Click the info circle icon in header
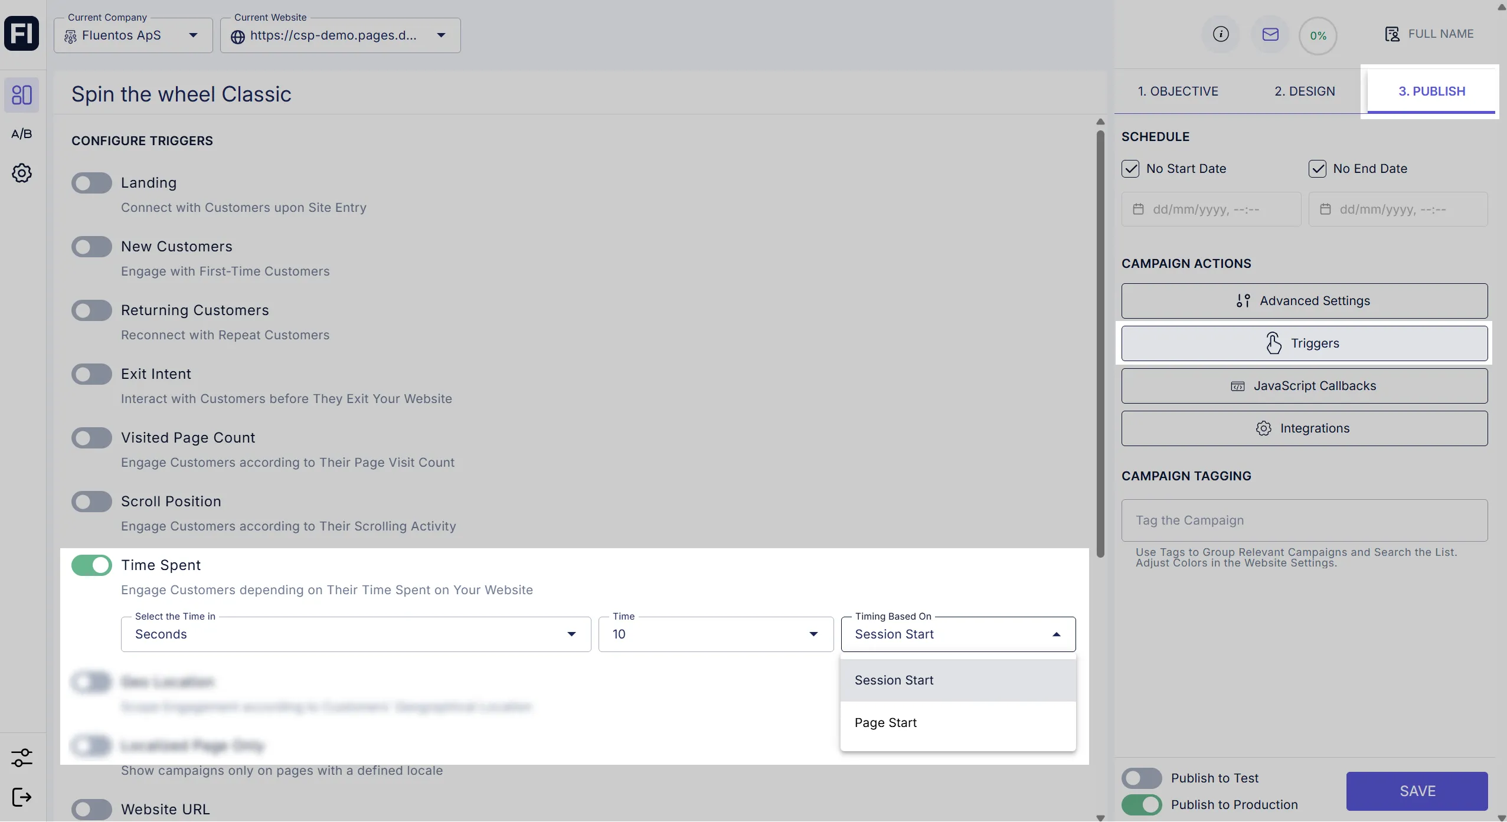Screen dimensions: 1507x822 pyautogui.click(x=1221, y=34)
